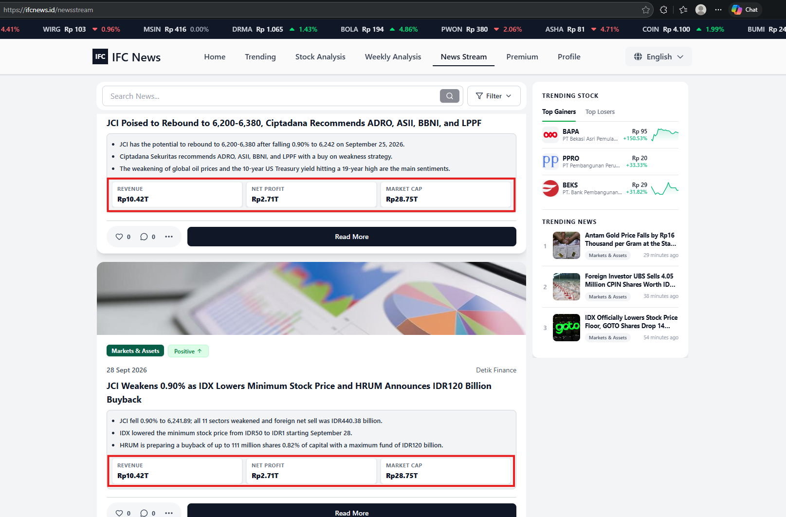Click the IFC News logo icon
This screenshot has width=786, height=517.
(100, 56)
